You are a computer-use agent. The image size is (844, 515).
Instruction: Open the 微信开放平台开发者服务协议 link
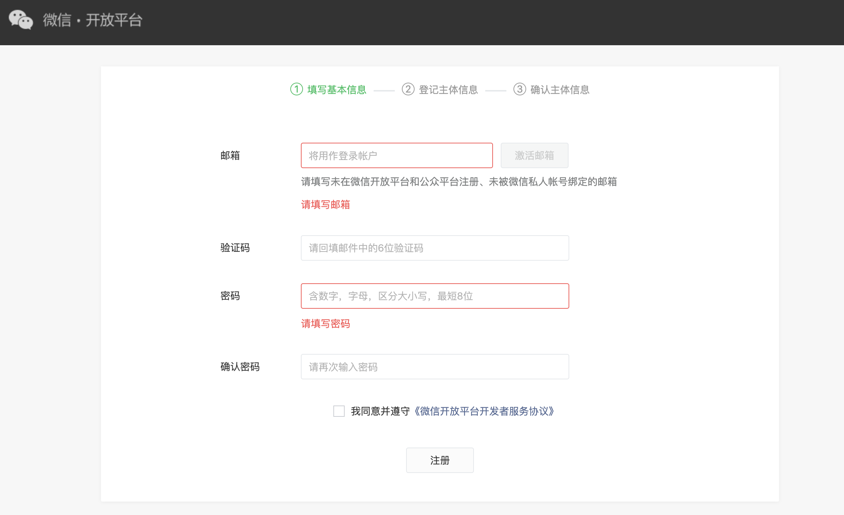pyautogui.click(x=484, y=411)
